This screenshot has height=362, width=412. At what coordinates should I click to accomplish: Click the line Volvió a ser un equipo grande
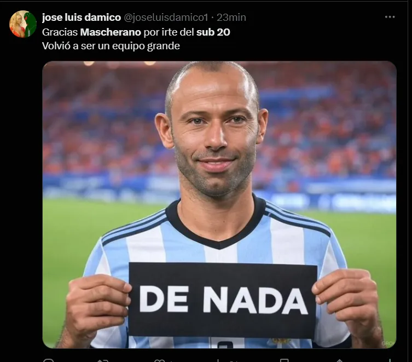click(x=111, y=46)
